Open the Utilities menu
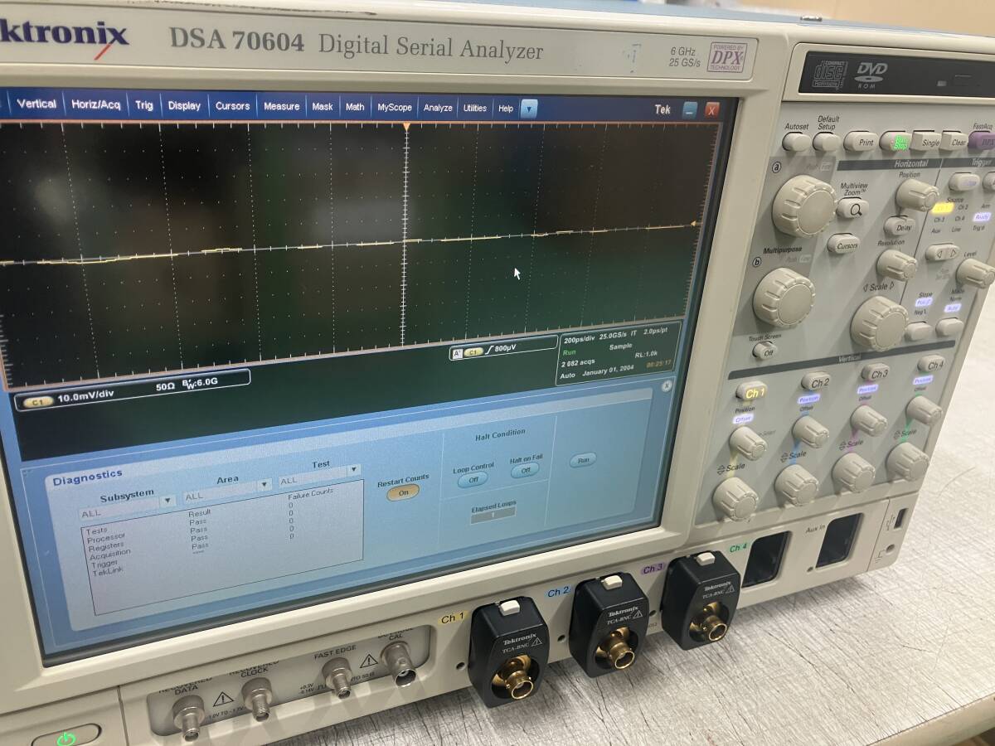This screenshot has height=746, width=995. click(x=475, y=108)
